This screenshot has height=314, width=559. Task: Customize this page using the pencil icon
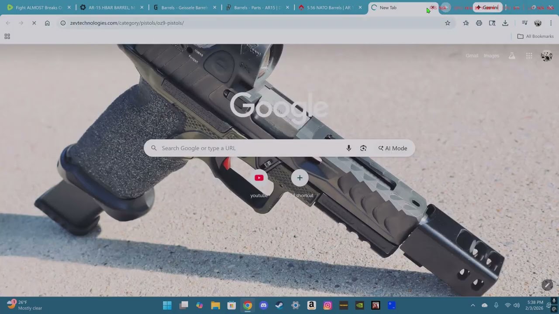(x=547, y=285)
